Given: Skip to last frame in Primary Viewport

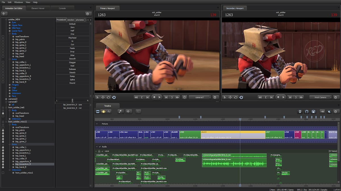Looking at the screenshot, I should pyautogui.click(x=177, y=97).
